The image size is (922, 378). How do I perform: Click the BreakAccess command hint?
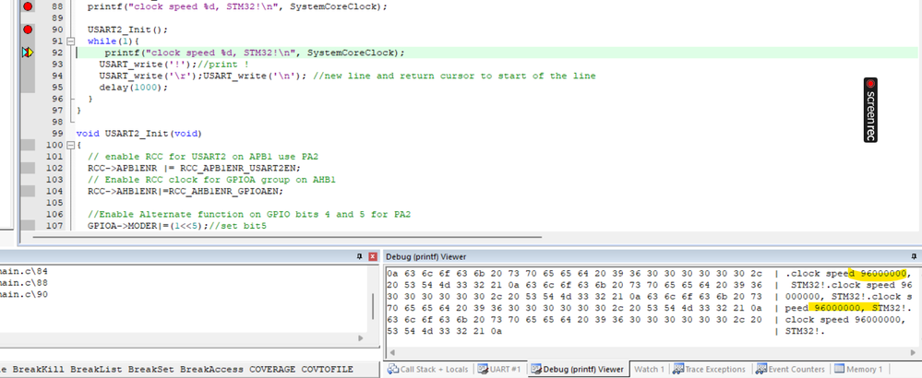(211, 369)
